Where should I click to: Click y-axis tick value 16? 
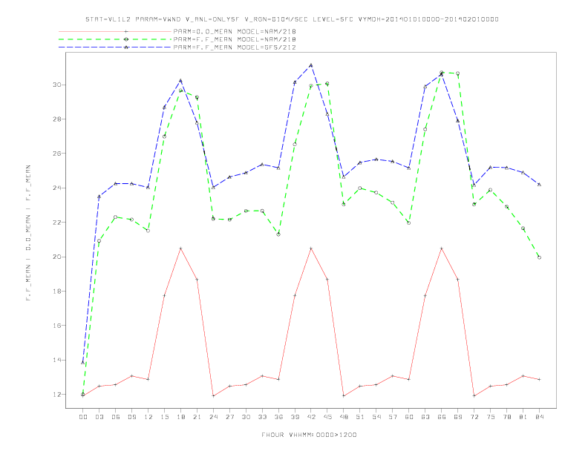tap(56, 326)
